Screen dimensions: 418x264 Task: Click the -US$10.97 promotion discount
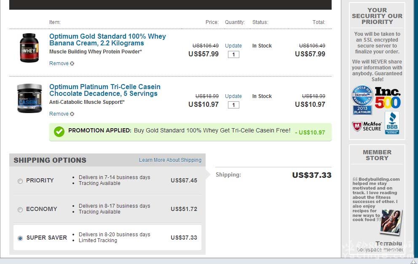point(310,132)
